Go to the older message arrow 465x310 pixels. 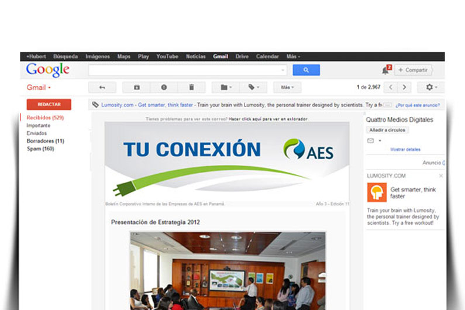point(404,87)
